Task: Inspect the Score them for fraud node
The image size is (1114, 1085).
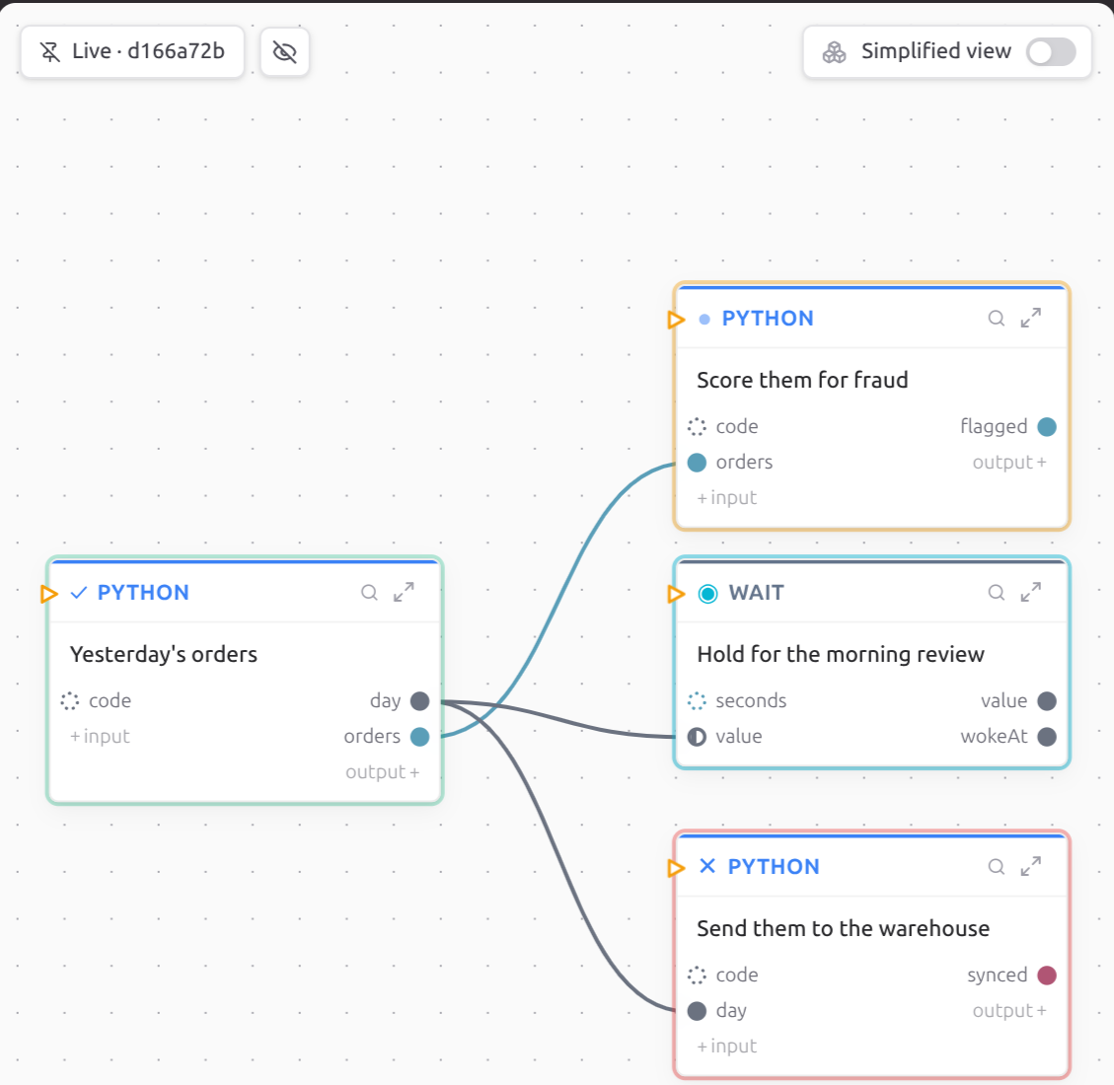Action: tap(996, 319)
